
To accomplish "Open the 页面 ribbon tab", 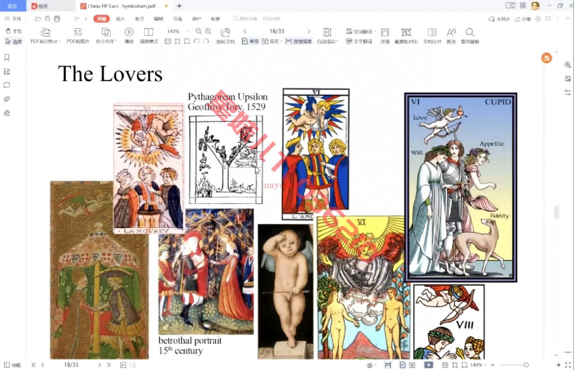I will click(x=177, y=19).
